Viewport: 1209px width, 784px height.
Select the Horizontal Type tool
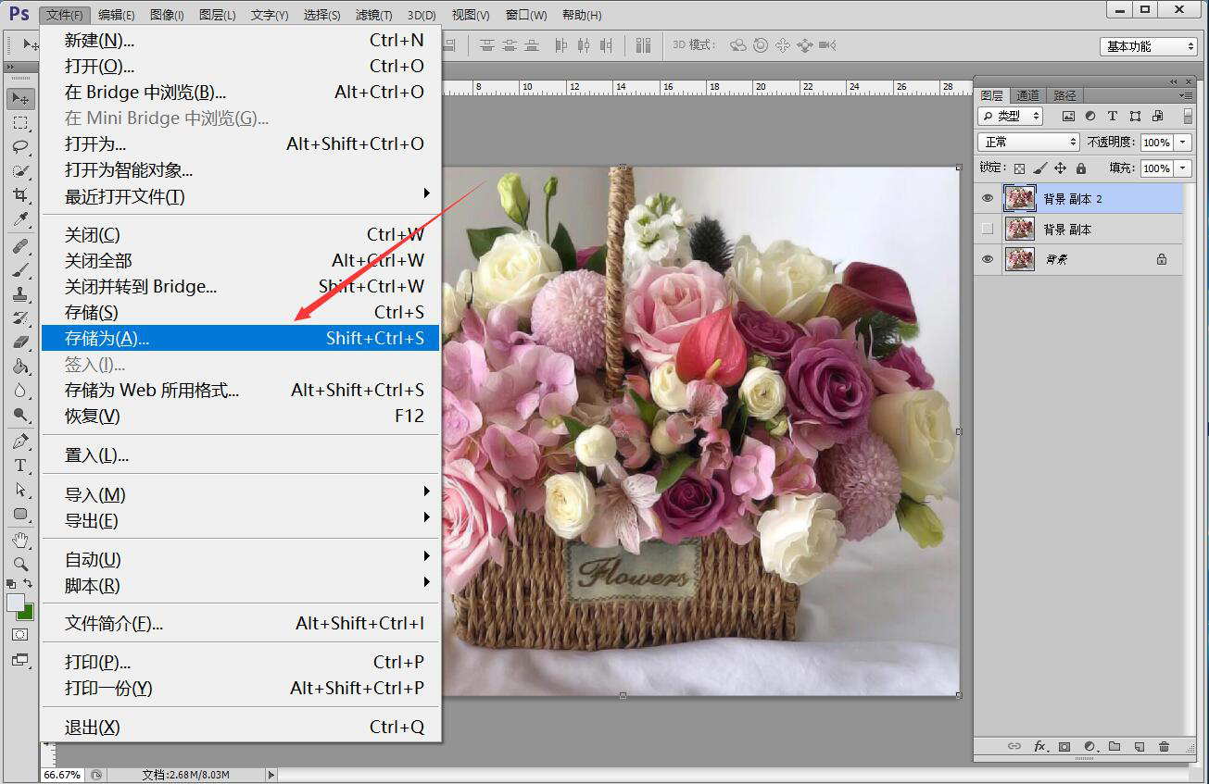point(20,466)
